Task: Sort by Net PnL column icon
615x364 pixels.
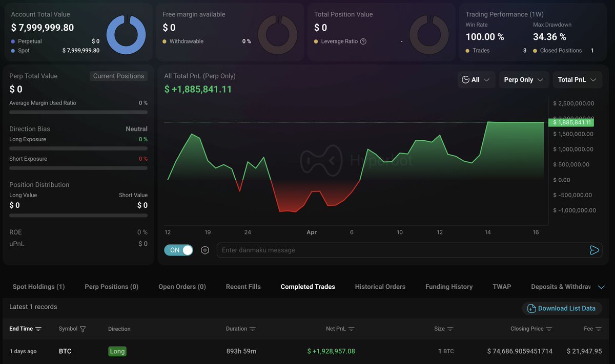Action: point(351,329)
